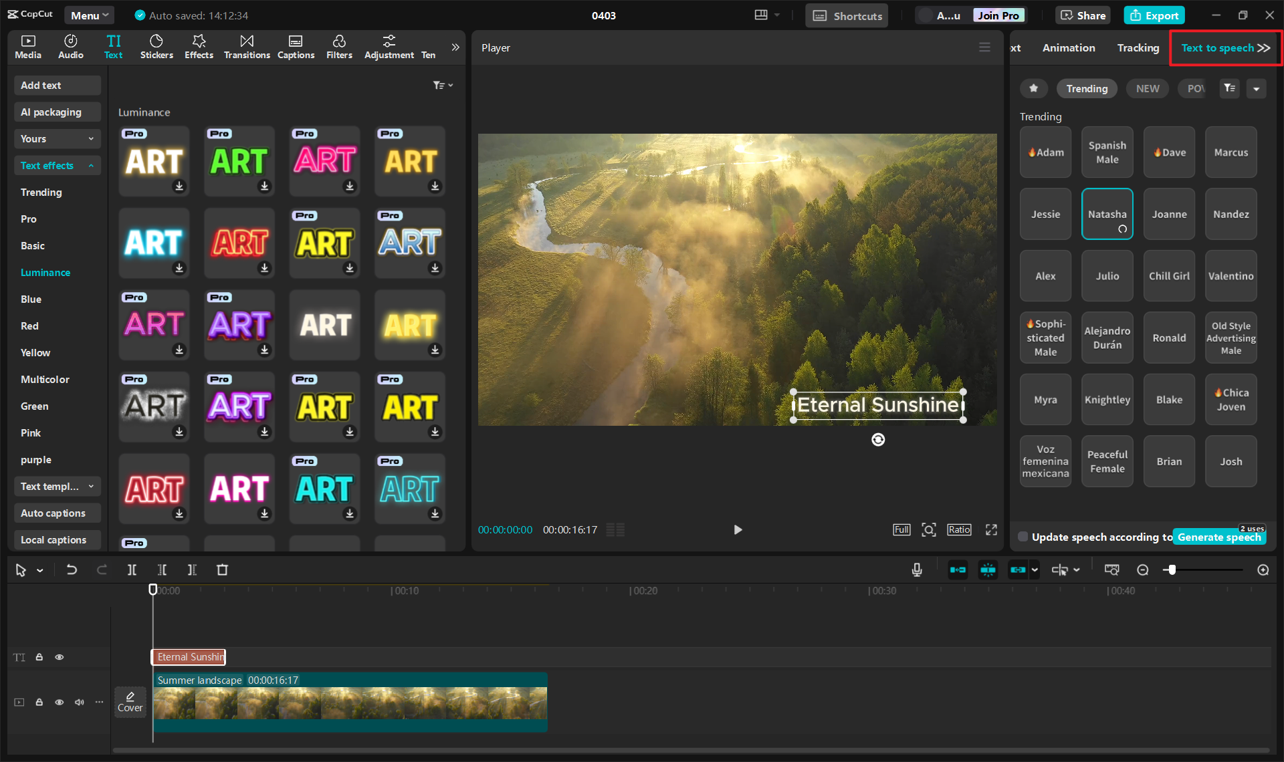1284x762 pixels.
Task: Click the Export button
Action: (x=1154, y=15)
